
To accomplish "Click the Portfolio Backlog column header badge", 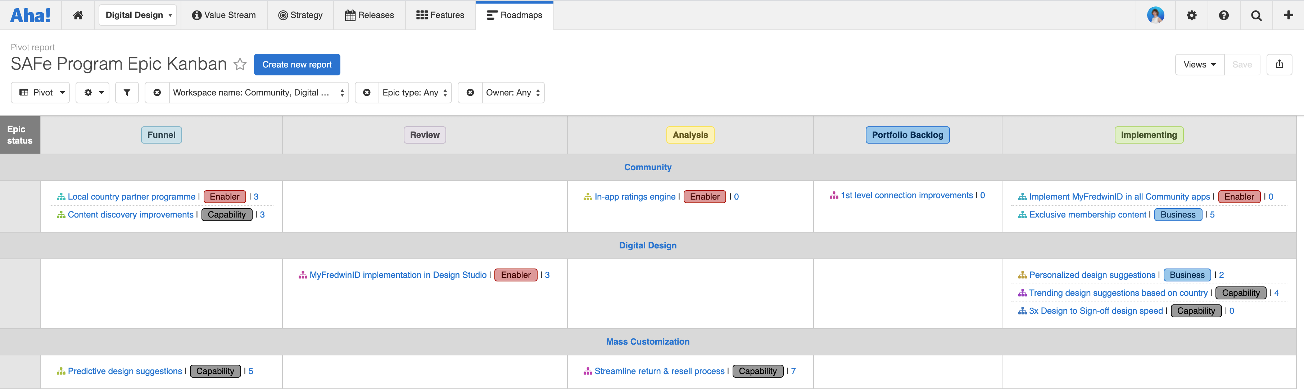I will tap(907, 135).
